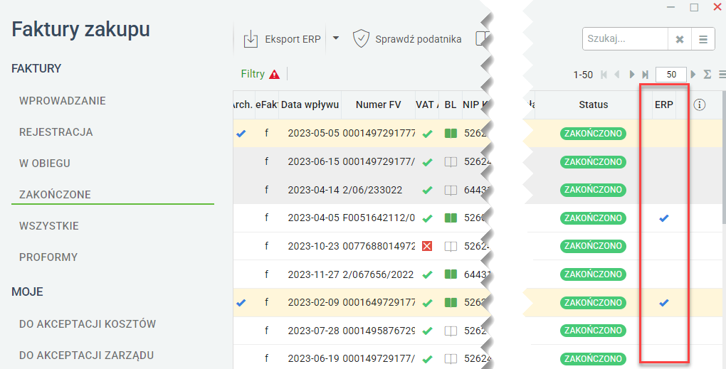
Task: Select the date 2023-04-05 cell
Action: point(313,218)
